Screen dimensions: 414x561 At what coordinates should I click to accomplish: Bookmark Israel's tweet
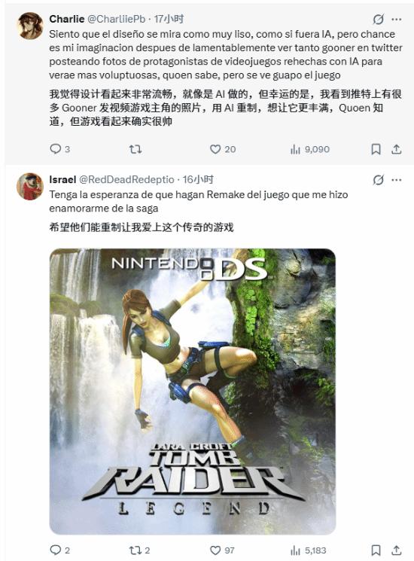click(x=376, y=550)
